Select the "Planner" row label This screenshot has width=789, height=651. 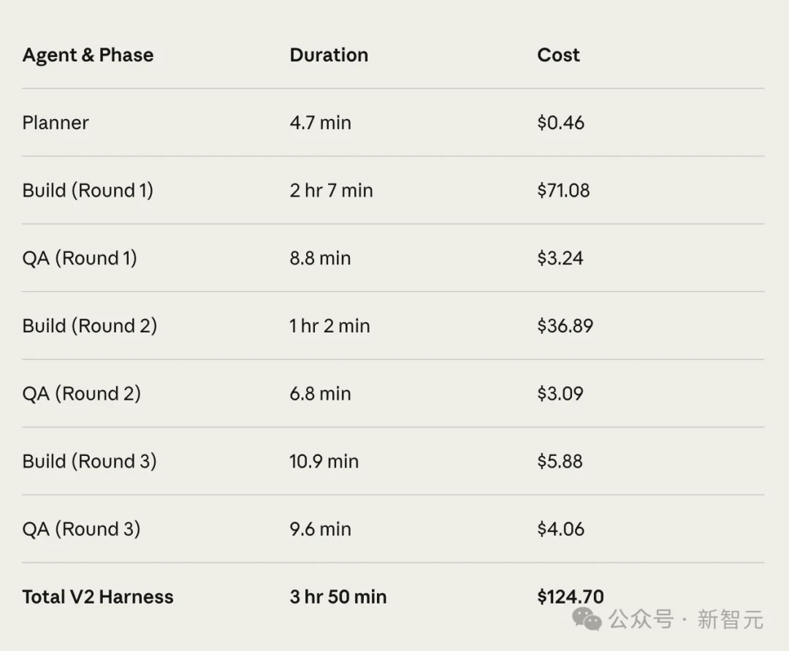[56, 123]
